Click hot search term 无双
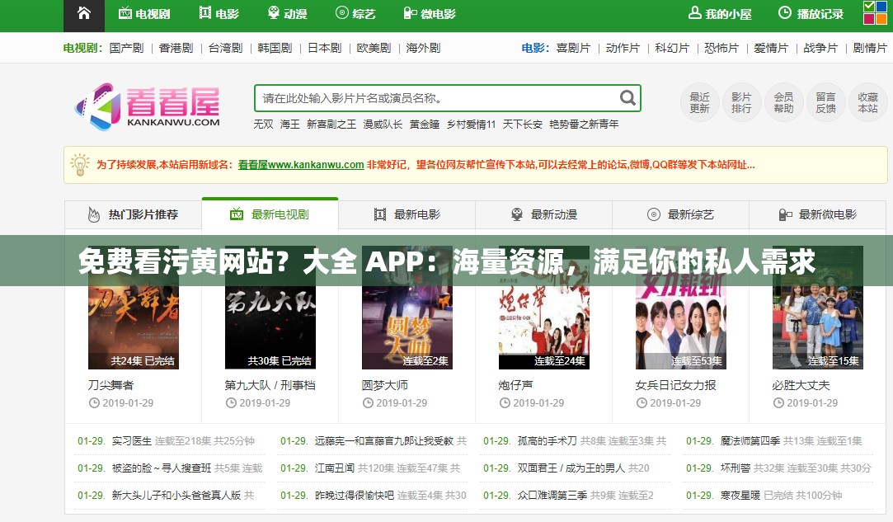This screenshot has height=522, width=893. [x=263, y=125]
